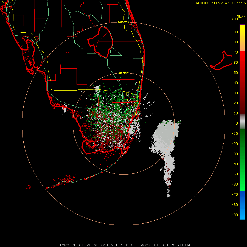Click the 0 value on velocity scale
Screen dimensions: 247x247
pos(237,123)
